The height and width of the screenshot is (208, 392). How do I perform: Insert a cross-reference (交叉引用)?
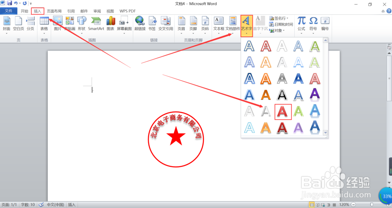(165, 24)
